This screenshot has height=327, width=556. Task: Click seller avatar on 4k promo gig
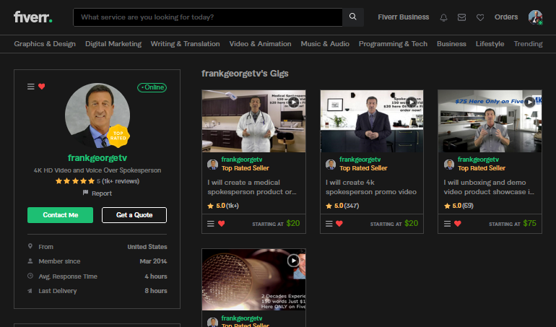(331, 164)
